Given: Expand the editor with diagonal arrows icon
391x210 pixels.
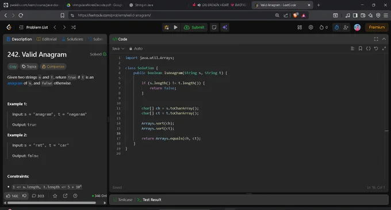Looking at the screenshot, I should (x=384, y=49).
